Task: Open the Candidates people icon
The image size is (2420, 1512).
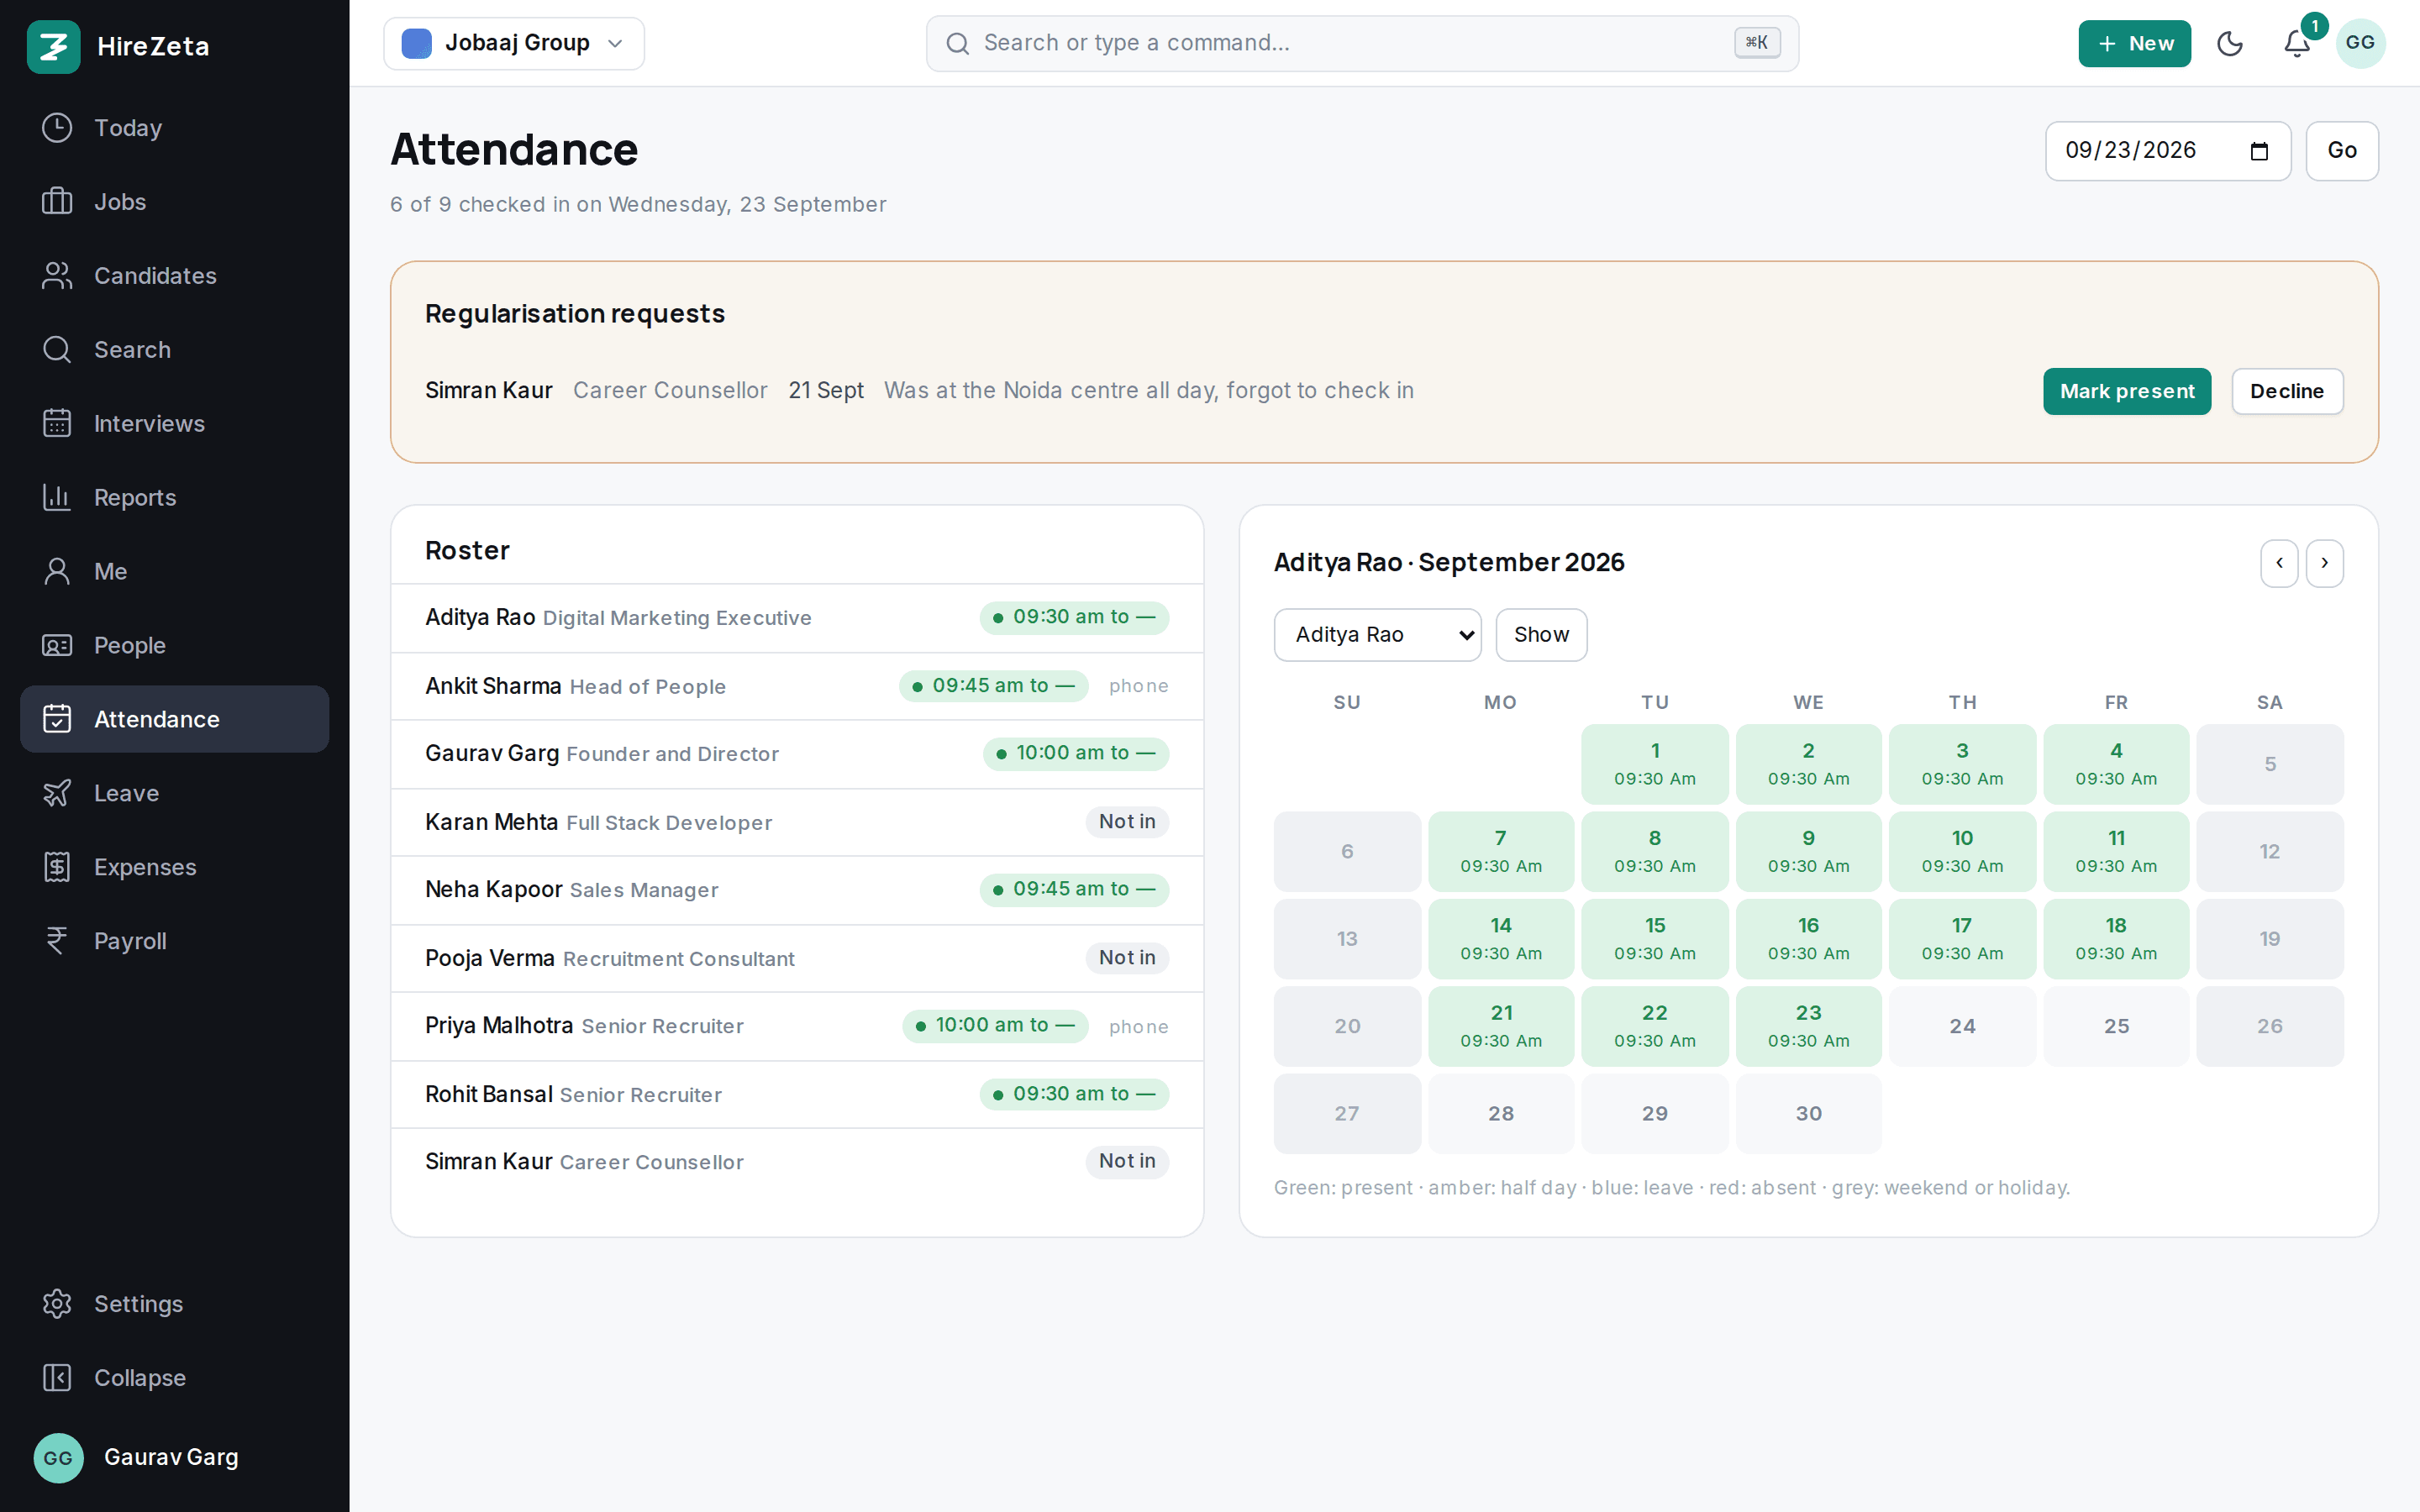Action: point(57,276)
